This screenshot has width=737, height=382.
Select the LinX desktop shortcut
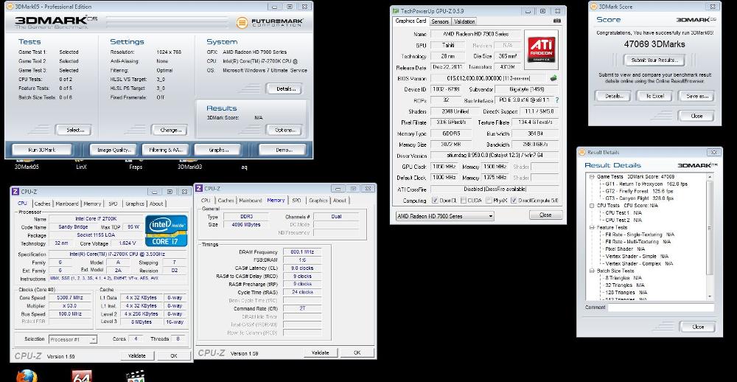pyautogui.click(x=81, y=167)
